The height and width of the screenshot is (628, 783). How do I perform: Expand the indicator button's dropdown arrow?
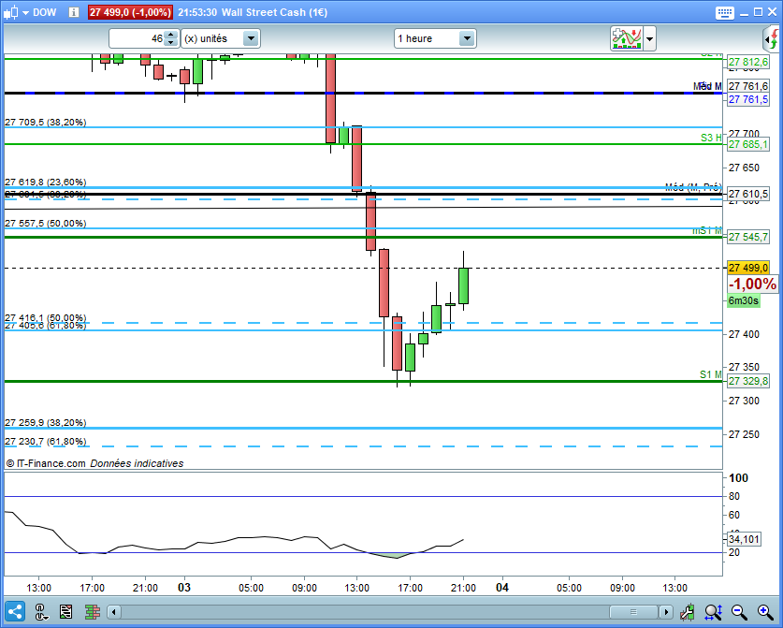pyautogui.click(x=649, y=38)
